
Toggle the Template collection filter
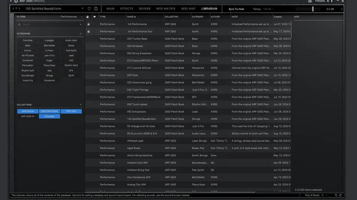[x=49, y=116]
